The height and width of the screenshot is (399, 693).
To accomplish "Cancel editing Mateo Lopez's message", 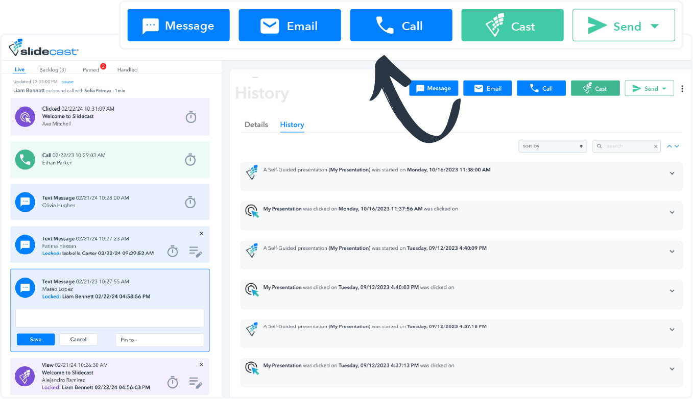I will (x=78, y=339).
